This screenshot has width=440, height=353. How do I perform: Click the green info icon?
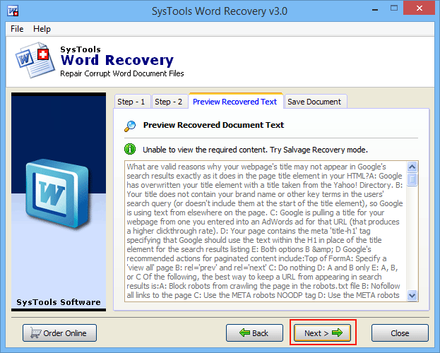[x=130, y=149]
